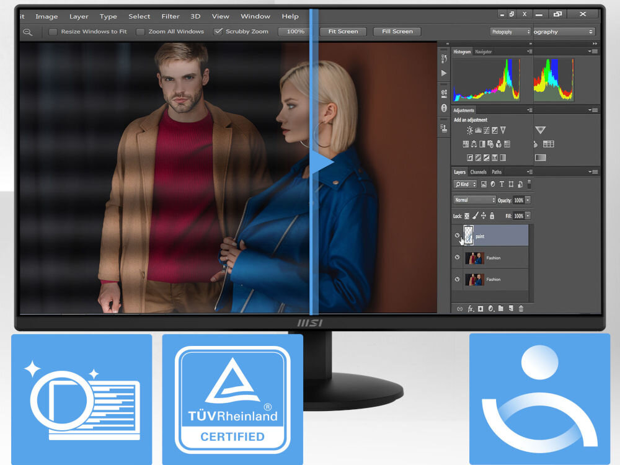Enable Resize Windows to Fit checkbox
Screen dimensions: 620x465
[x=53, y=32]
